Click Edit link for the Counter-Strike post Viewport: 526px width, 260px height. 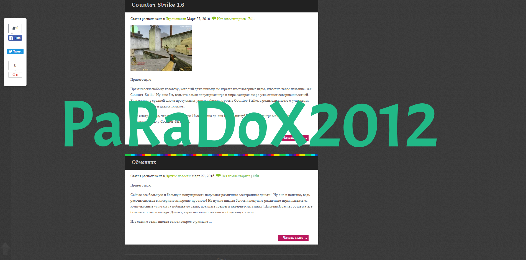coord(252,19)
